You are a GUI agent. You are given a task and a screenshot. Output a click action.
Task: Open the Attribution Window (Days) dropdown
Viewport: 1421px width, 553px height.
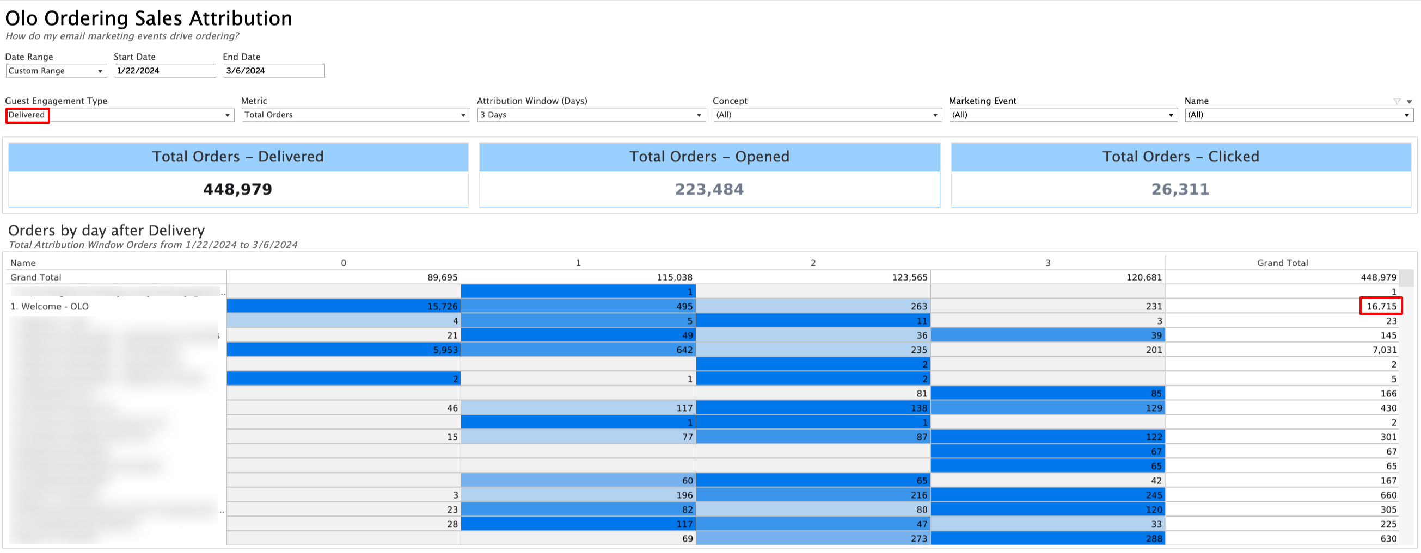pos(591,115)
